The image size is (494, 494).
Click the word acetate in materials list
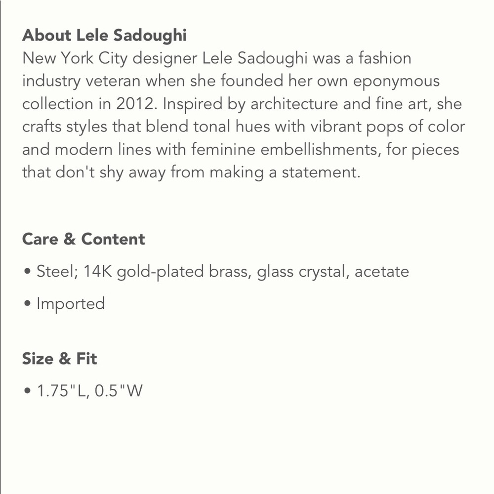(x=381, y=272)
